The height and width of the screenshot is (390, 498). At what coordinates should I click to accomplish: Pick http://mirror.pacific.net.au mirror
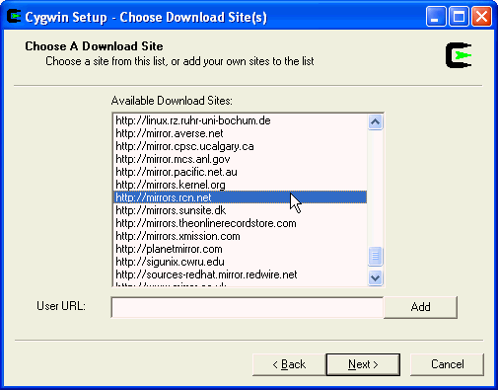[240, 172]
